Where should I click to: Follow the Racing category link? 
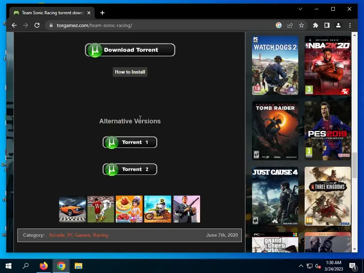[x=101, y=235]
